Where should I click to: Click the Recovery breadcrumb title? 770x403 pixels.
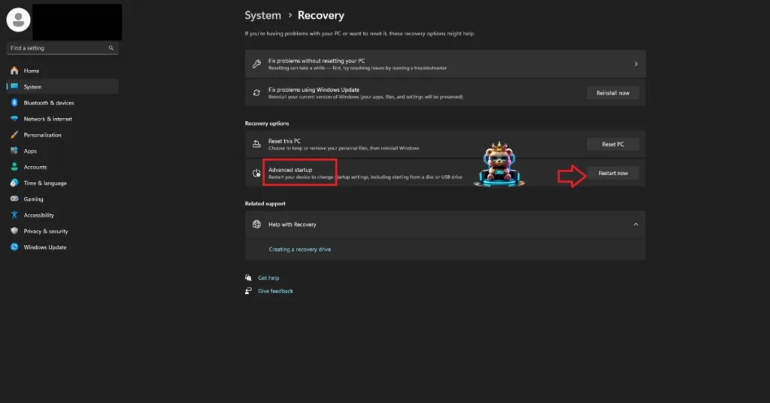coord(320,15)
